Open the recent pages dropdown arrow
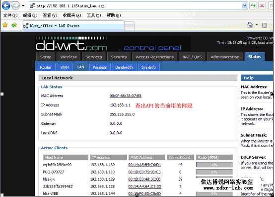 click(23, 6)
